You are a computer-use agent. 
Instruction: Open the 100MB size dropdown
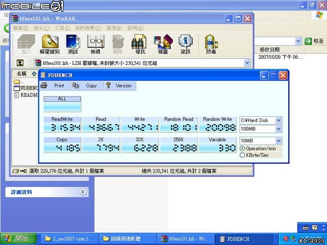point(278,129)
